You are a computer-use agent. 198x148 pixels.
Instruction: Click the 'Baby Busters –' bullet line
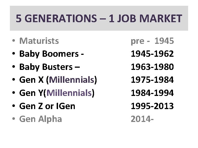point(50,67)
